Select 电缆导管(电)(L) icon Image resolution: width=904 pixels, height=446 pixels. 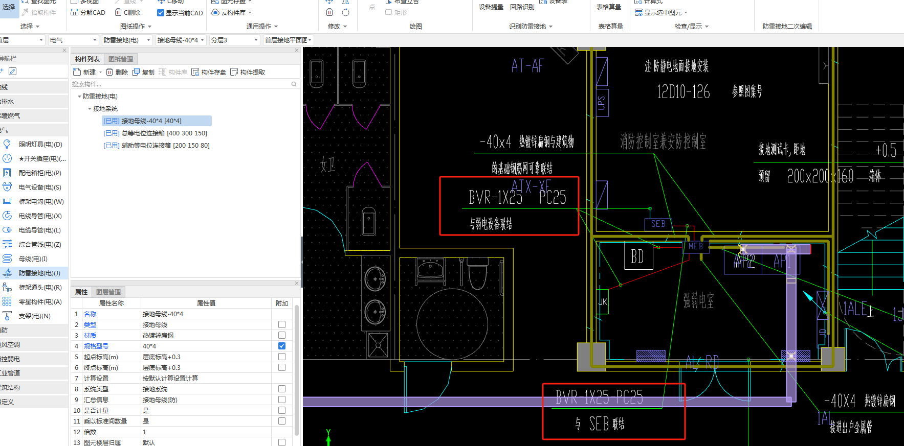pyautogui.click(x=7, y=230)
